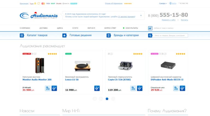Select the second carousel page dot
210x116 pixels.
coord(101,99)
